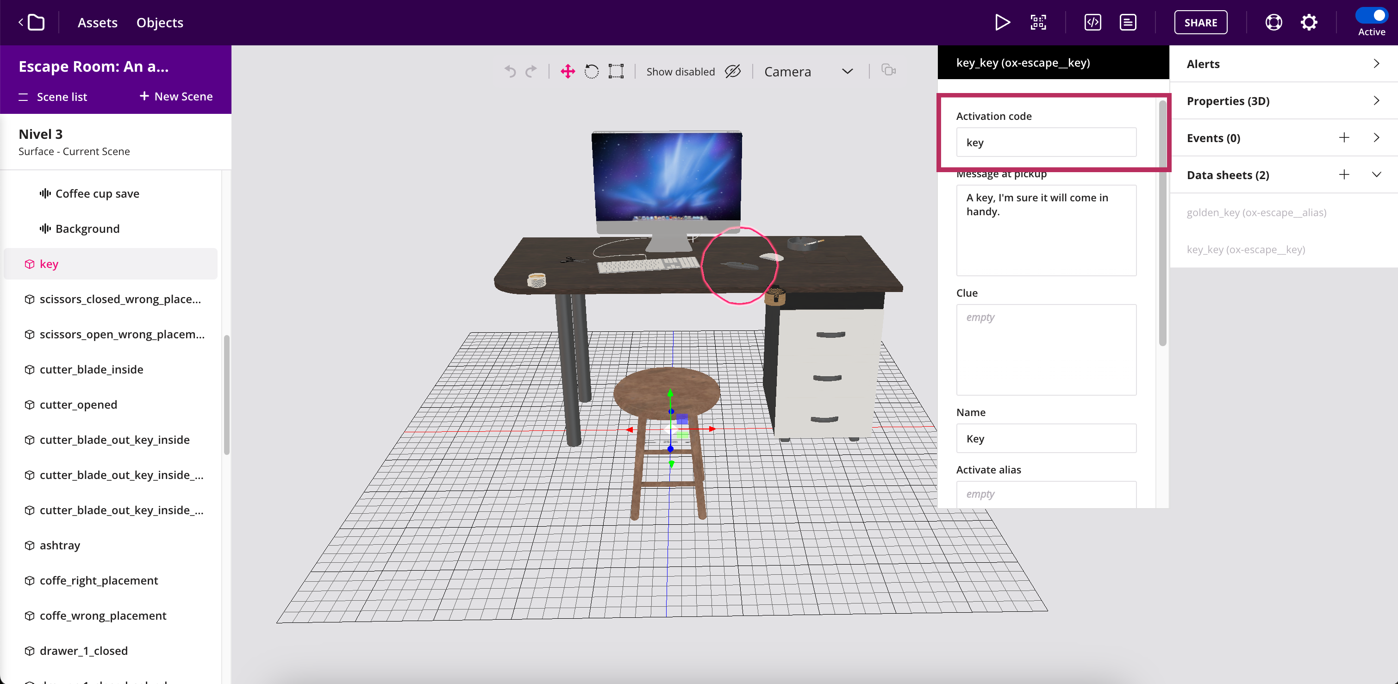Screen dimensions: 1398x684
Task: Expand the Alerts panel section
Action: click(1376, 63)
